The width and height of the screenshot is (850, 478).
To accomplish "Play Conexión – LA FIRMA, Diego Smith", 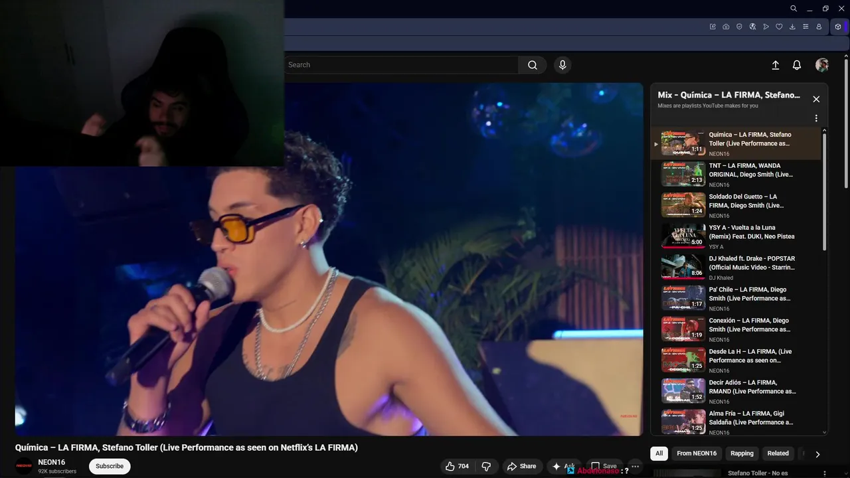I will (x=737, y=330).
